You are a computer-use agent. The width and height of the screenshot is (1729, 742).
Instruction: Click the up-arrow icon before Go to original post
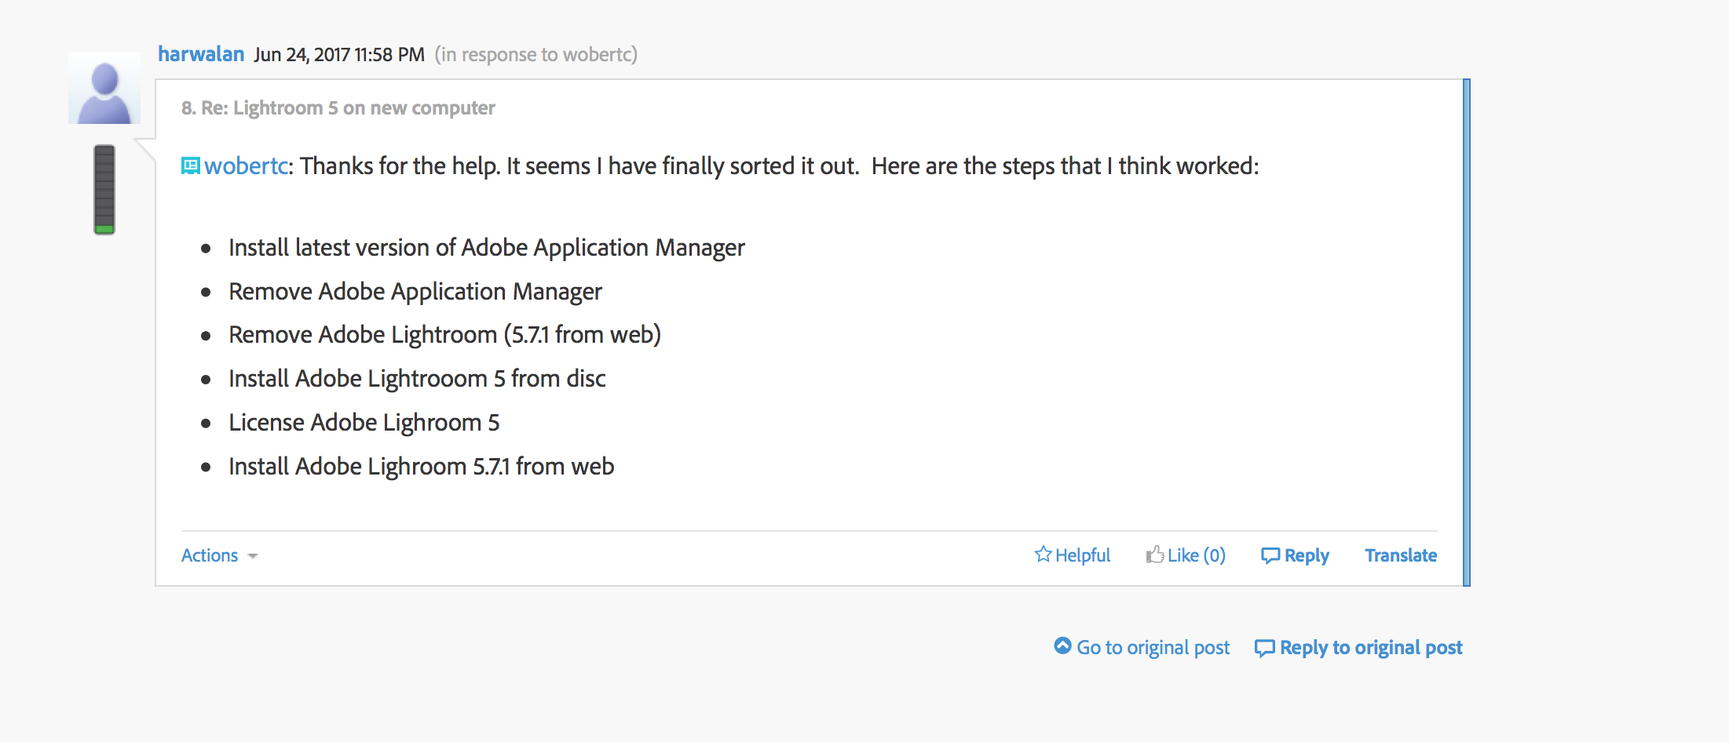1062,646
